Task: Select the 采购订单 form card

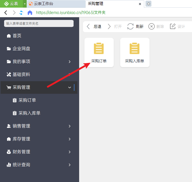Action: pyautogui.click(x=99, y=52)
